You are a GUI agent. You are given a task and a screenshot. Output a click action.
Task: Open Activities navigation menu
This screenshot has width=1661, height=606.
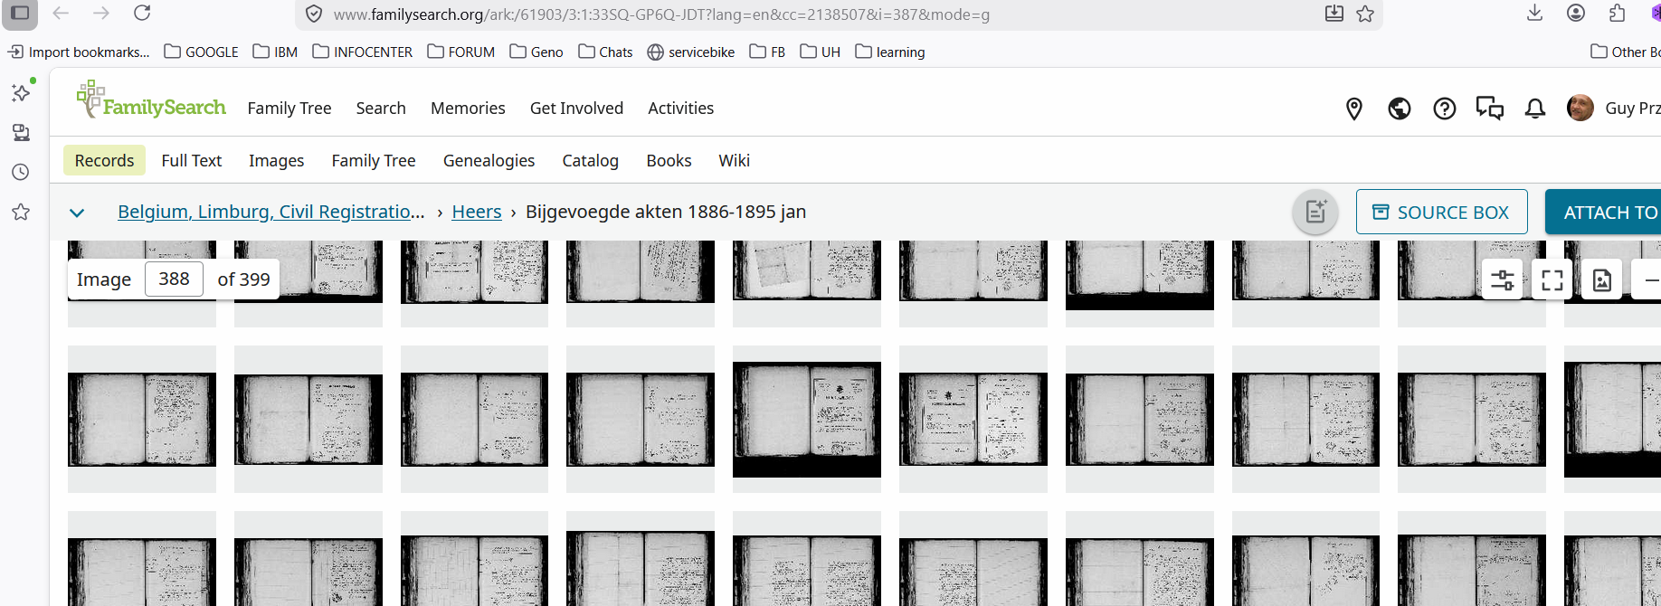pos(680,108)
